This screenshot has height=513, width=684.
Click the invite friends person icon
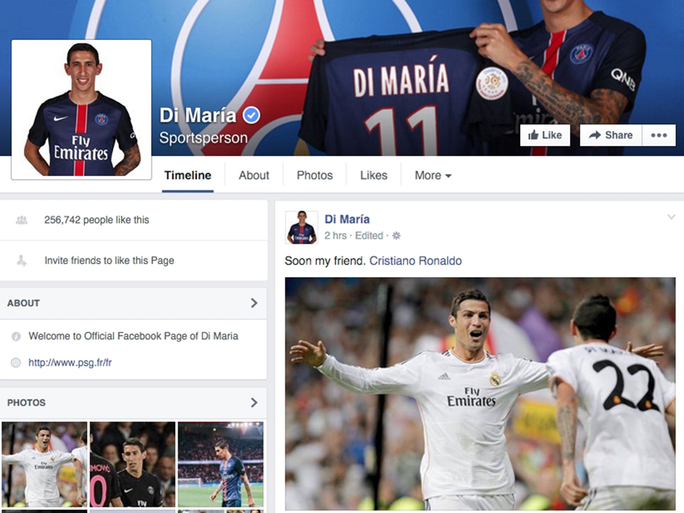22,261
